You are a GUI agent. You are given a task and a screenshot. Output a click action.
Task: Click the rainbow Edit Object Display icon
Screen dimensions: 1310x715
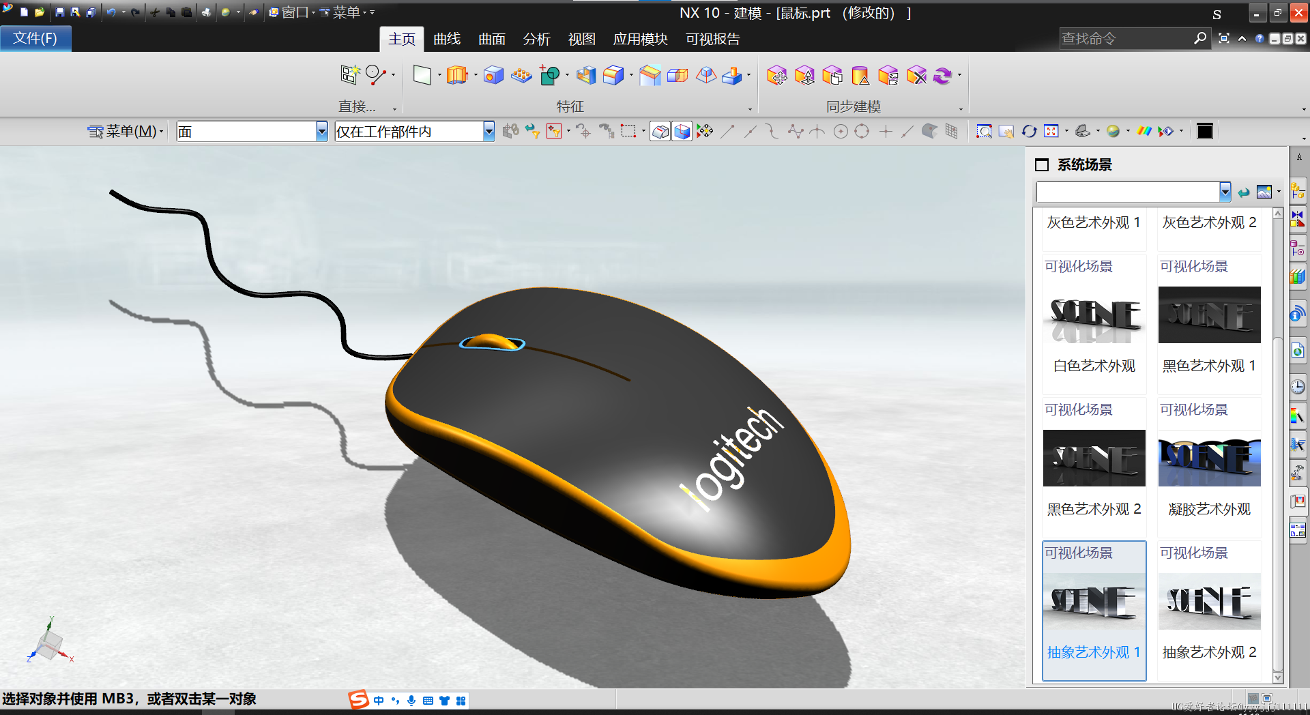[x=1144, y=131]
